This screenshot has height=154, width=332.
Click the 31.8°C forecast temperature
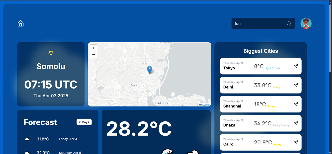(43, 139)
